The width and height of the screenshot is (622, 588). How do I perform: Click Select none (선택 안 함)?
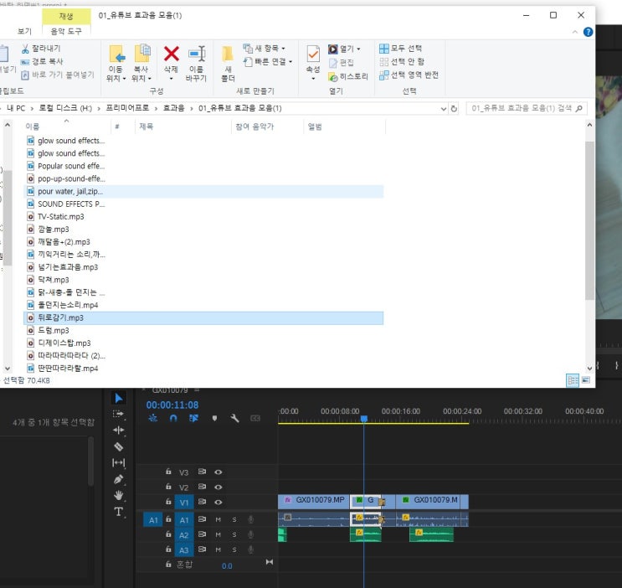(402, 61)
